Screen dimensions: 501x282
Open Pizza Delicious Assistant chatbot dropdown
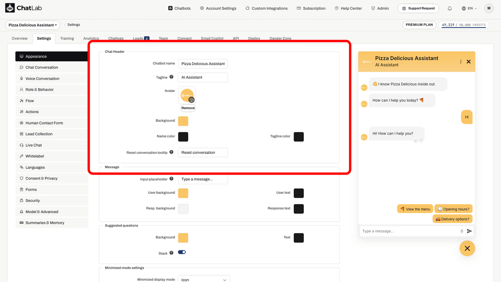coord(33,25)
